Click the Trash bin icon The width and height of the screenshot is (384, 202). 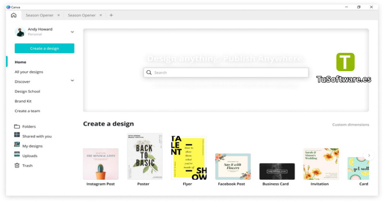tap(17, 165)
